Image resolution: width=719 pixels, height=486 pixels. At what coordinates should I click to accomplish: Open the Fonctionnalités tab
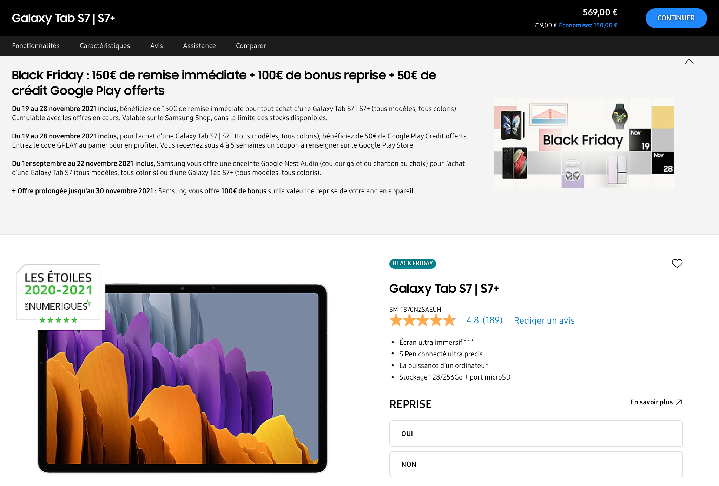(36, 46)
